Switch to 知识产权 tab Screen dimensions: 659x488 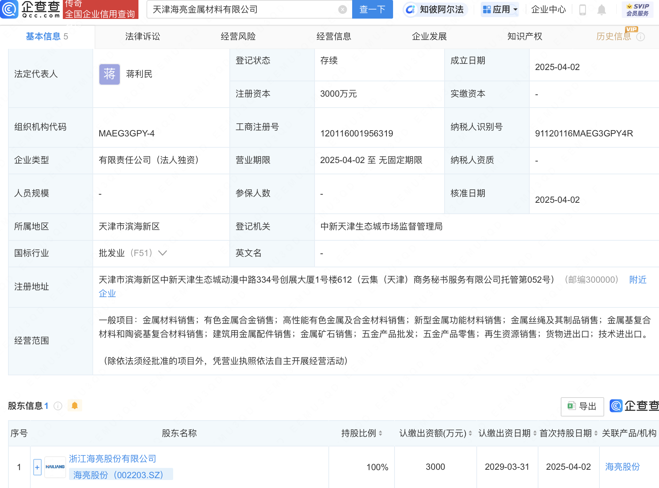525,36
